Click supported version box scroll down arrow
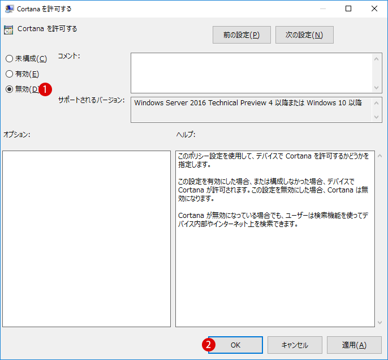Screen dimensions: 388x360 (x=376, y=117)
